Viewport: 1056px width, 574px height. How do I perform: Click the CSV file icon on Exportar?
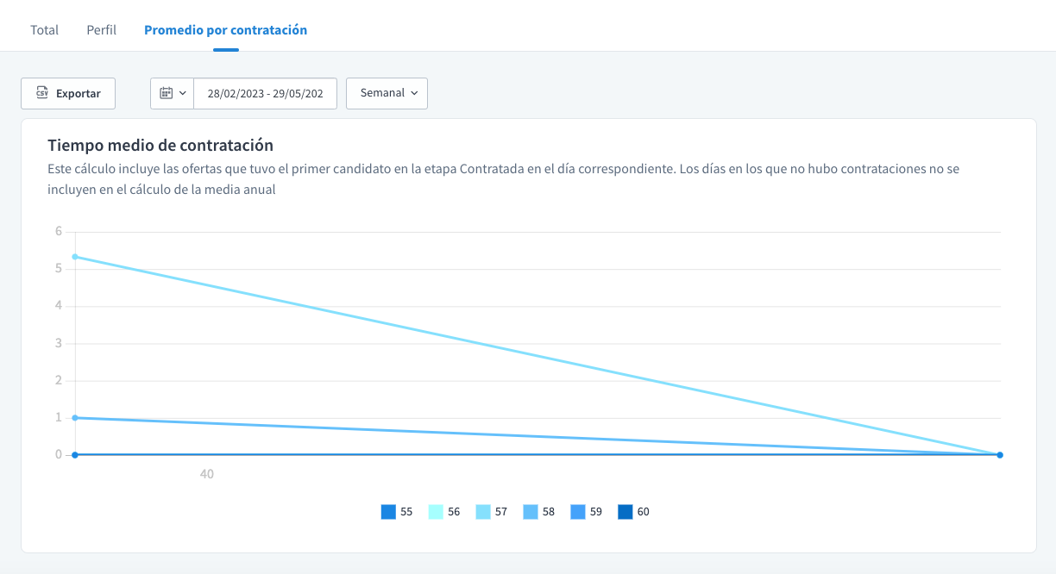point(41,94)
